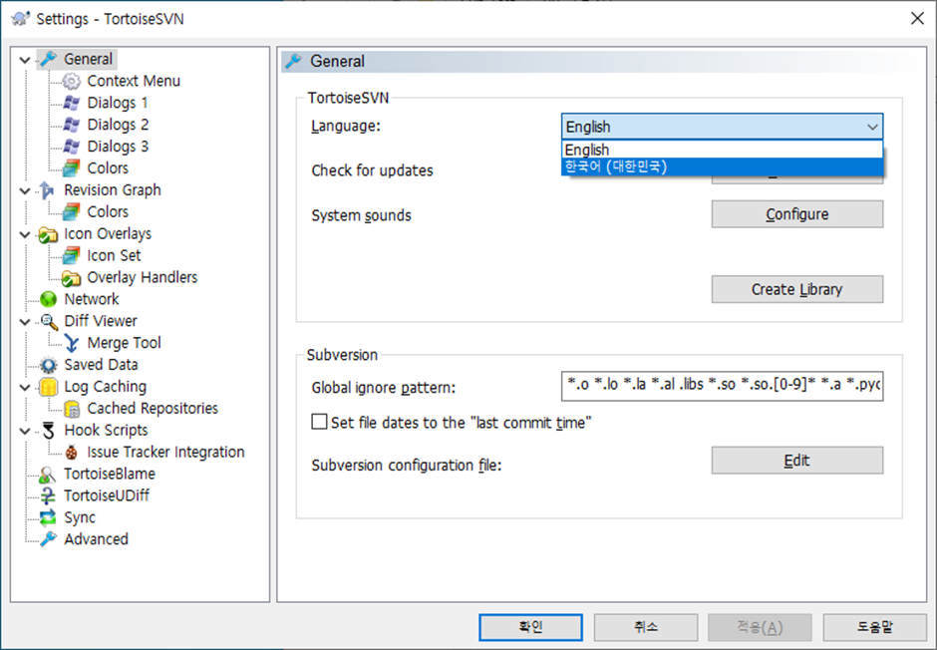Collapse the General tree node
The width and height of the screenshot is (937, 650).
click(x=25, y=60)
